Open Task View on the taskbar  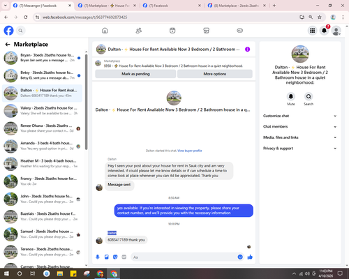(x=33, y=273)
